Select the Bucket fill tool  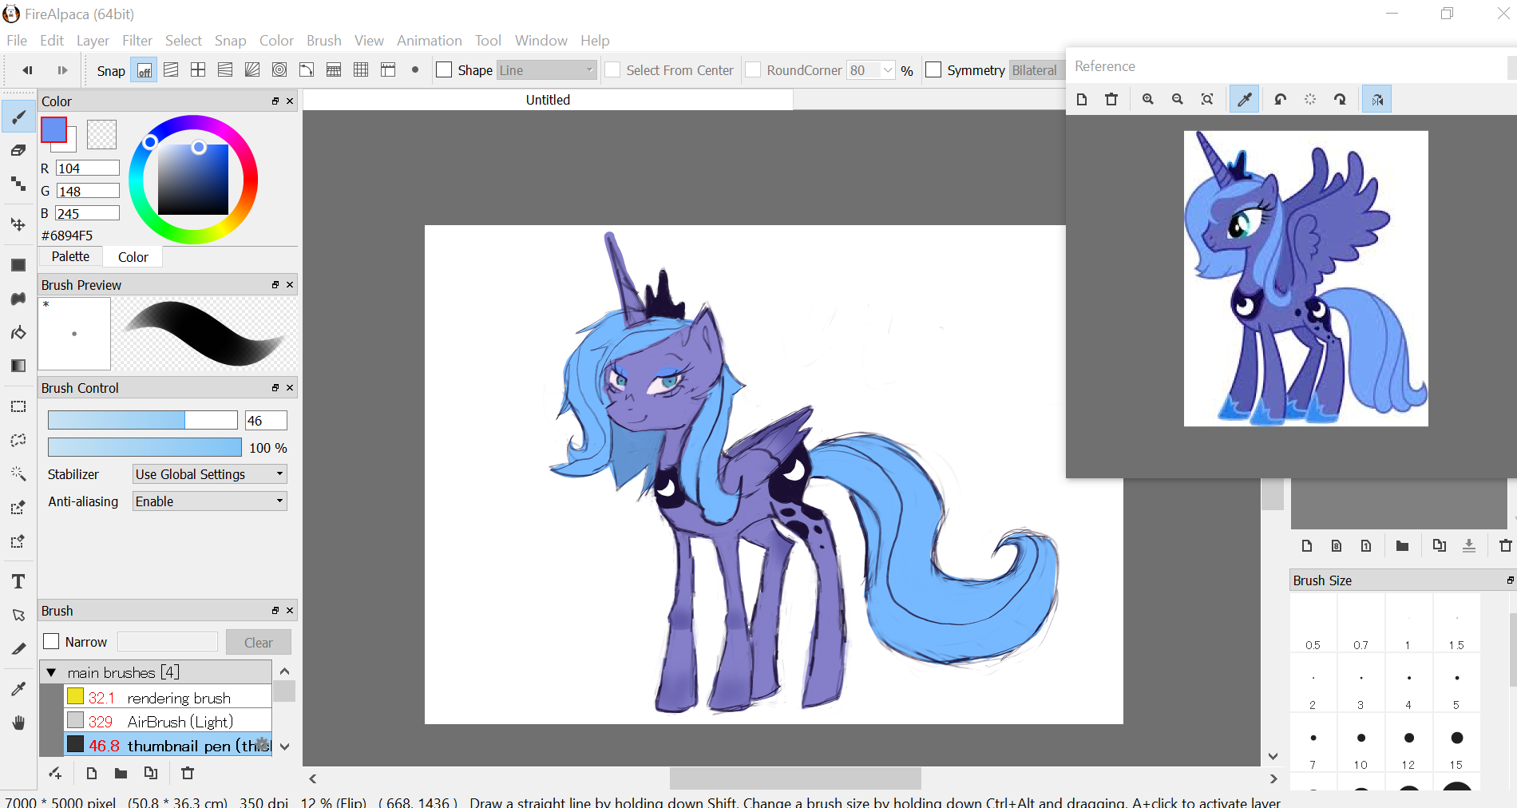[x=18, y=332]
